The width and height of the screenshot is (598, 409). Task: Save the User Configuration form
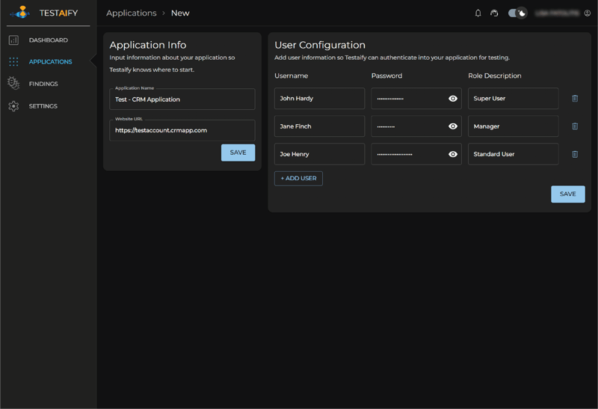[568, 194]
